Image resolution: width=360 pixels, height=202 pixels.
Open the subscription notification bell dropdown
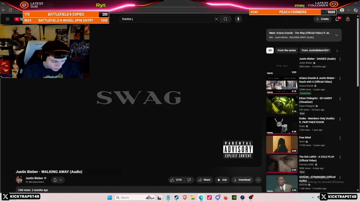[x=57, y=180]
